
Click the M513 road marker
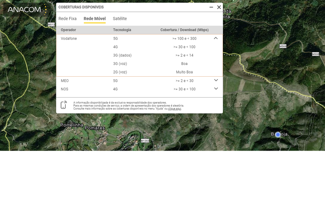(x=51, y=24)
